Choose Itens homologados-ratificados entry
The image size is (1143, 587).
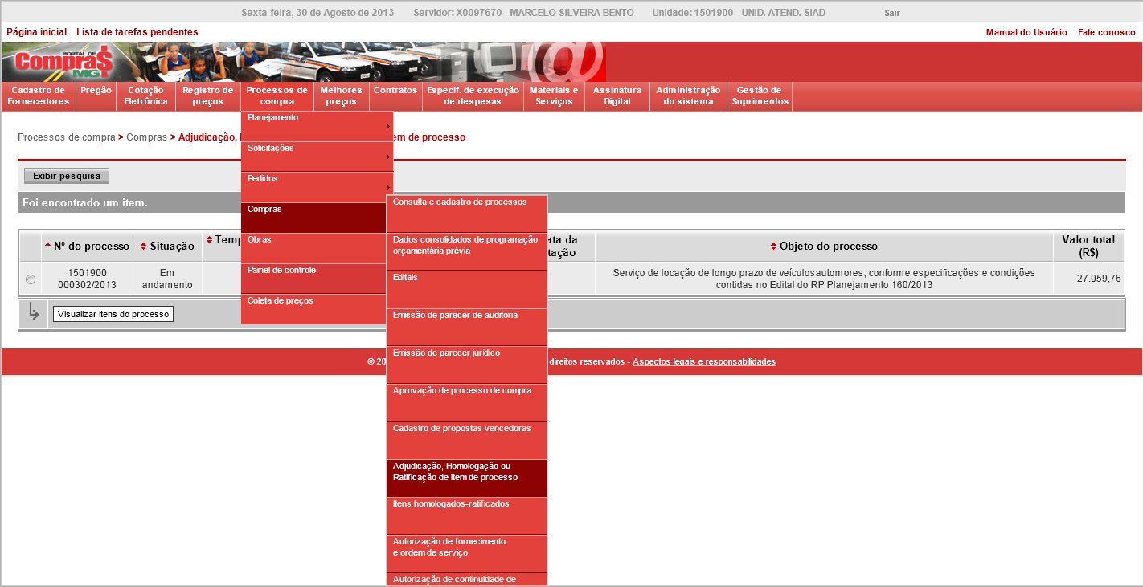click(x=466, y=516)
